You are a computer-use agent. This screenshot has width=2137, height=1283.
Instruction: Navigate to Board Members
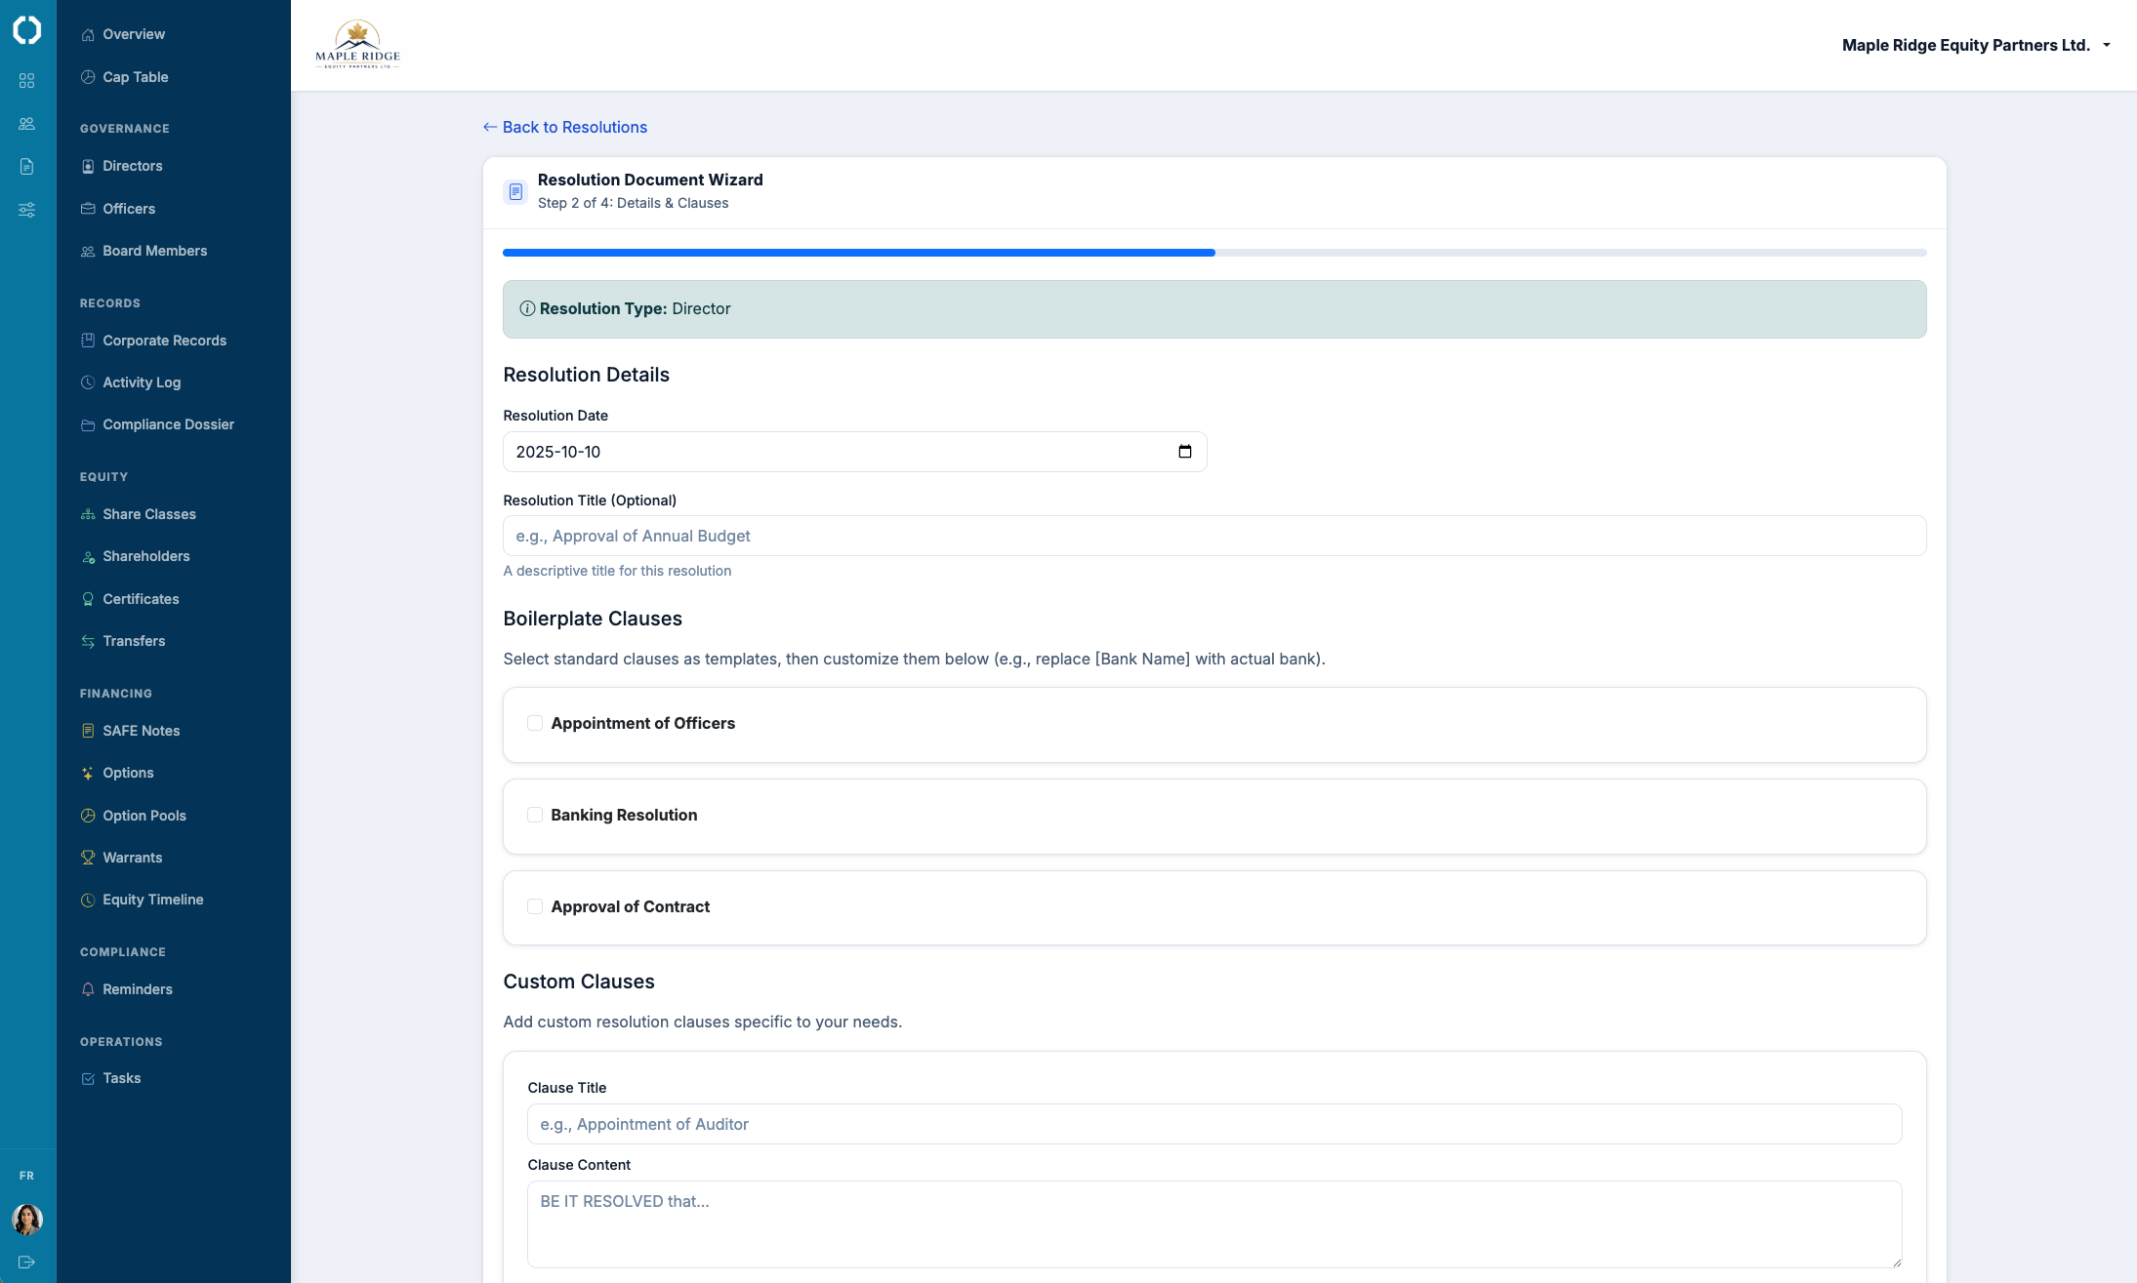click(x=155, y=251)
